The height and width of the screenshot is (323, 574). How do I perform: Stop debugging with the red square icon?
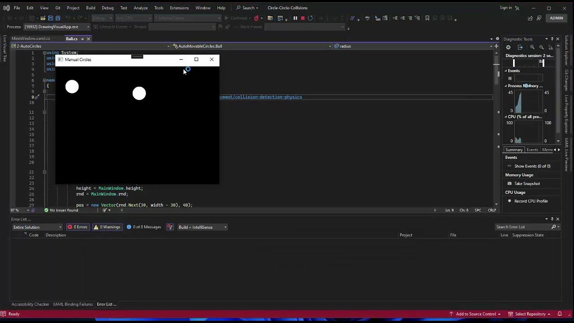[x=303, y=18]
